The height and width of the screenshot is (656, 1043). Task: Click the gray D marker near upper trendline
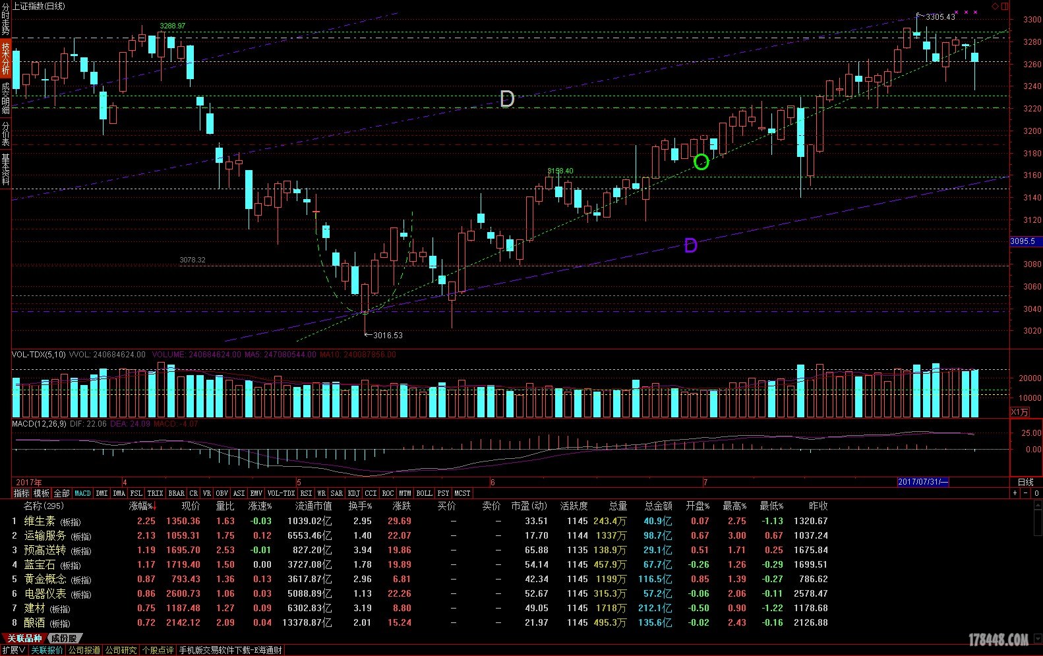coord(506,99)
